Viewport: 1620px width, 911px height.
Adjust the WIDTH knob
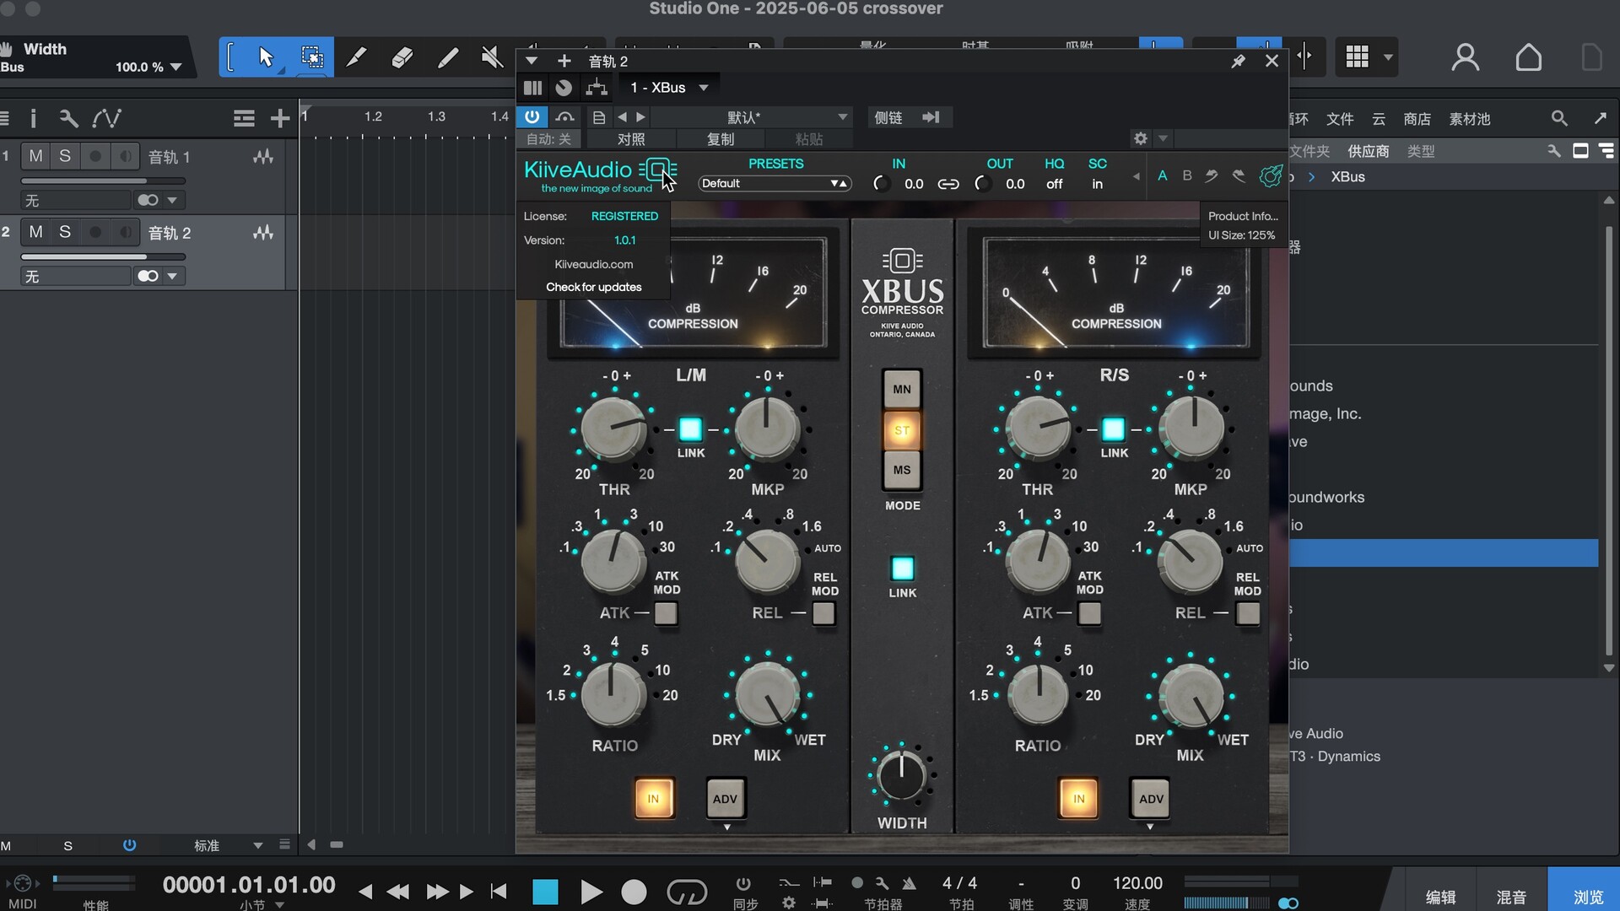click(x=901, y=776)
